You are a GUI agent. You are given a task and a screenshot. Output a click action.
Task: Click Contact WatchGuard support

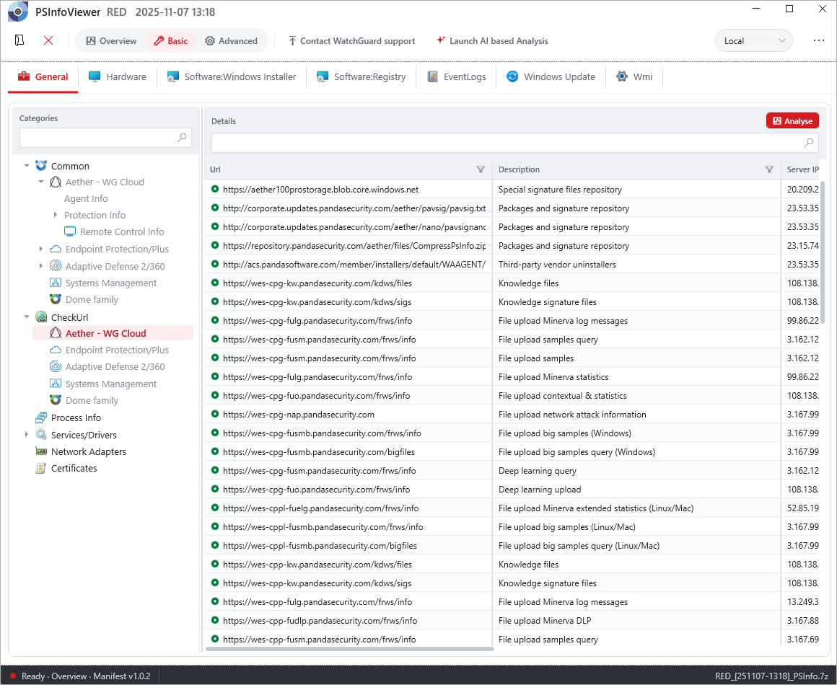click(352, 40)
